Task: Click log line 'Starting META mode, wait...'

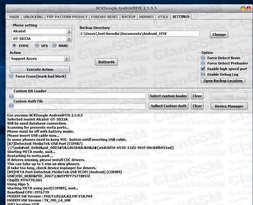Action: [31, 152]
